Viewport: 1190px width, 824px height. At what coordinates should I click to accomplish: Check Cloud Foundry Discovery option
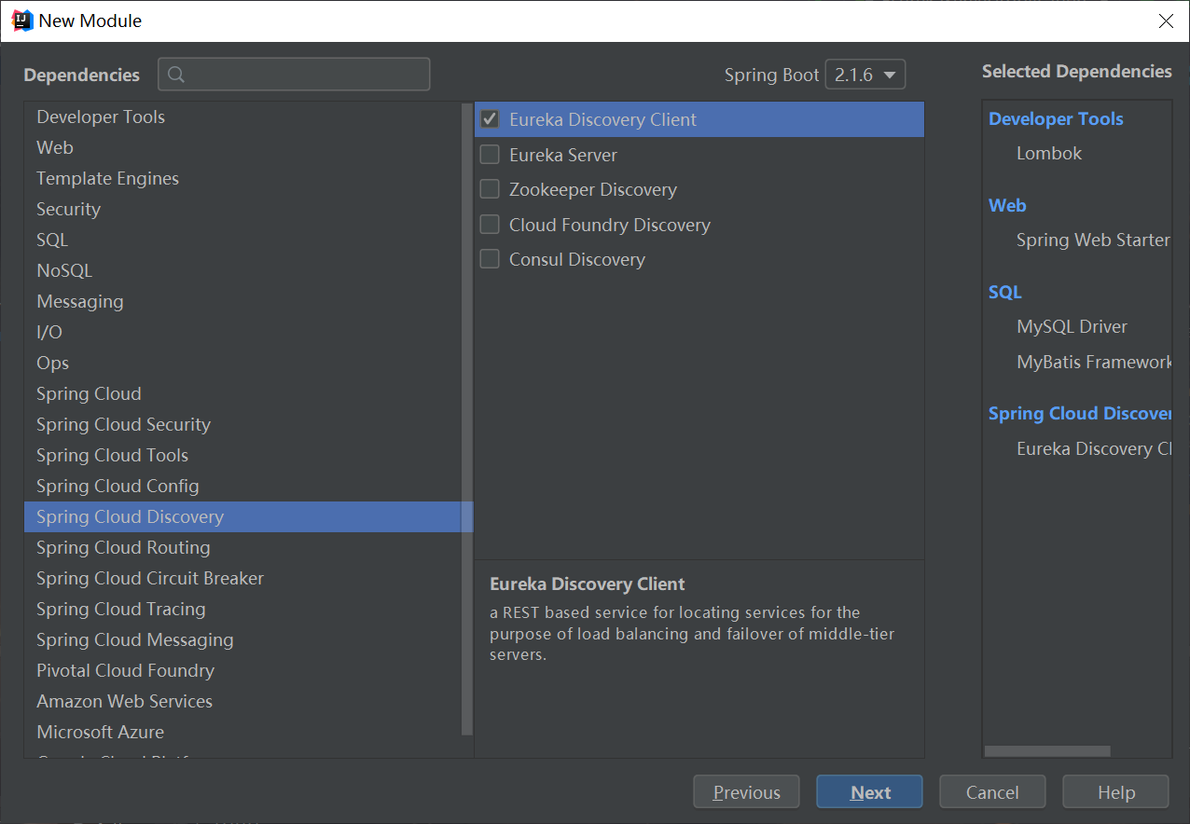[490, 225]
